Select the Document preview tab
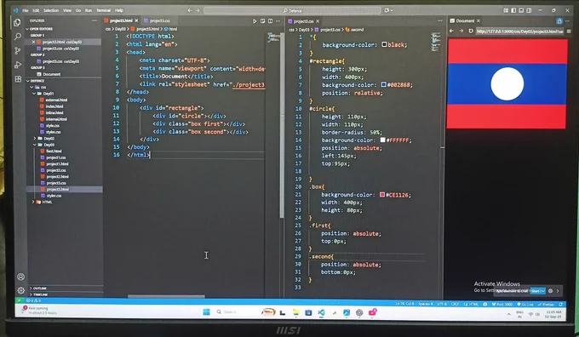The width and height of the screenshot is (579, 337). click(x=465, y=20)
